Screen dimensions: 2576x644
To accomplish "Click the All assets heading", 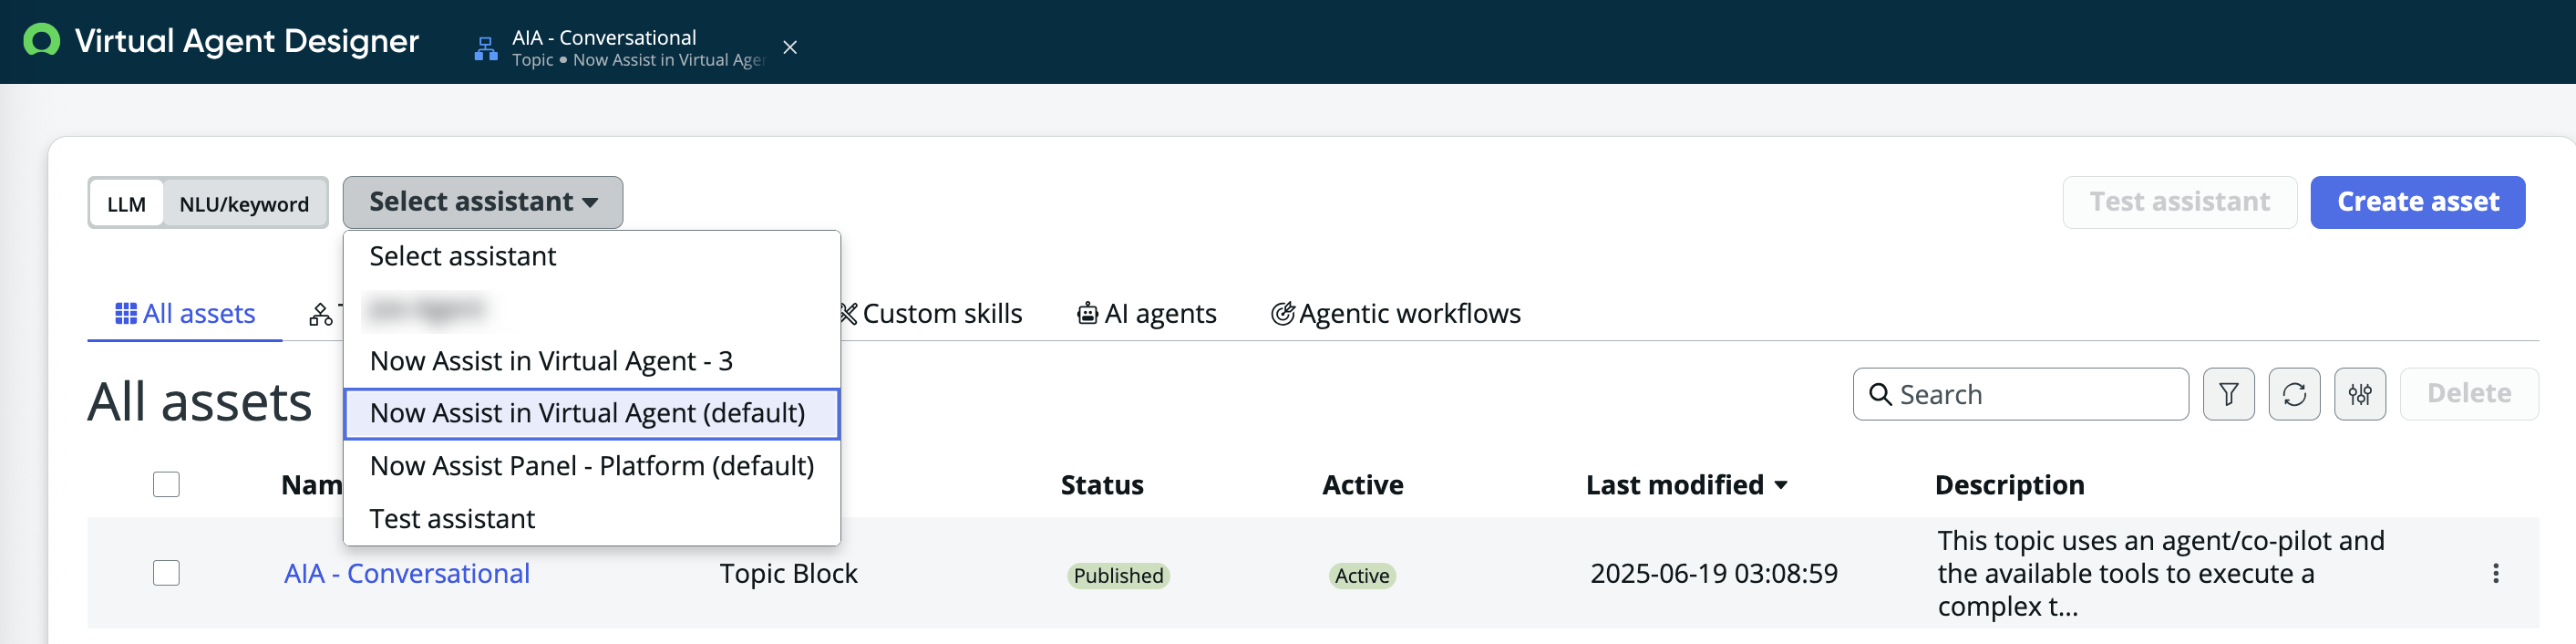I will tap(200, 402).
